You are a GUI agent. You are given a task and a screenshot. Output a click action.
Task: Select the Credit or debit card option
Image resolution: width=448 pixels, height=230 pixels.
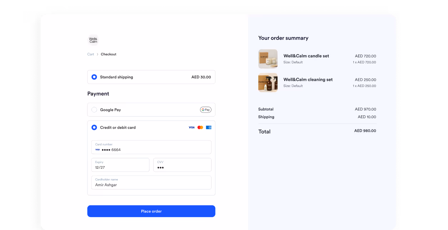[x=94, y=127]
